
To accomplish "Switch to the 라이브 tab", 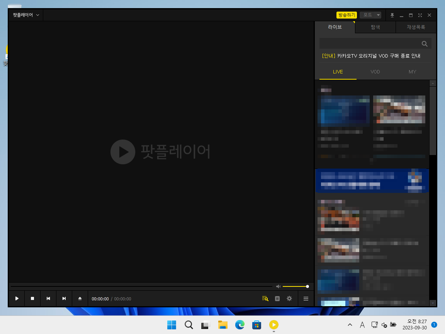I will pyautogui.click(x=335, y=27).
